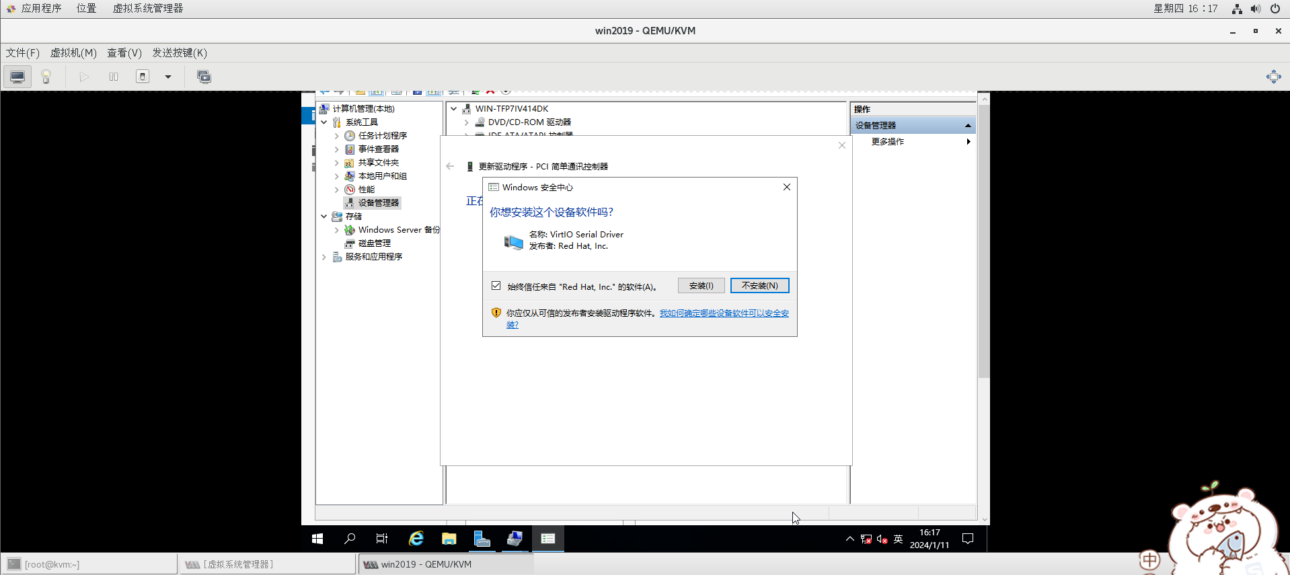Select 设备管理器 in the tree
Screen dimensions: 1290x575
tap(379, 202)
